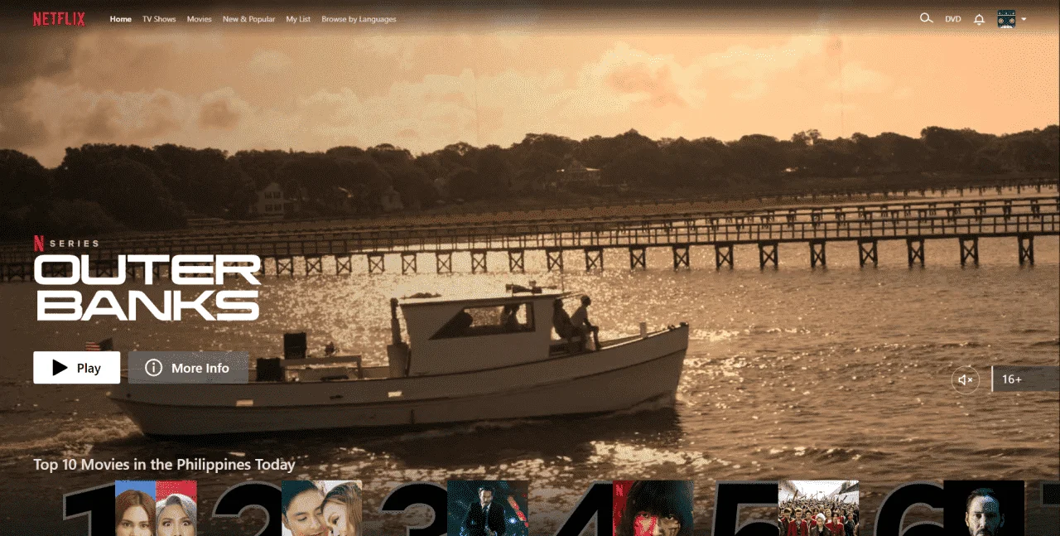1060x536 pixels.
Task: Open the number 4 ranked movie thumbnail
Action: [x=653, y=508]
